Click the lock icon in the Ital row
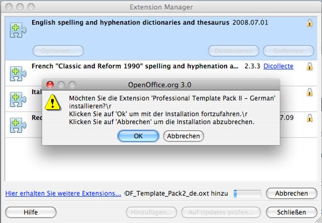 pos(310,92)
